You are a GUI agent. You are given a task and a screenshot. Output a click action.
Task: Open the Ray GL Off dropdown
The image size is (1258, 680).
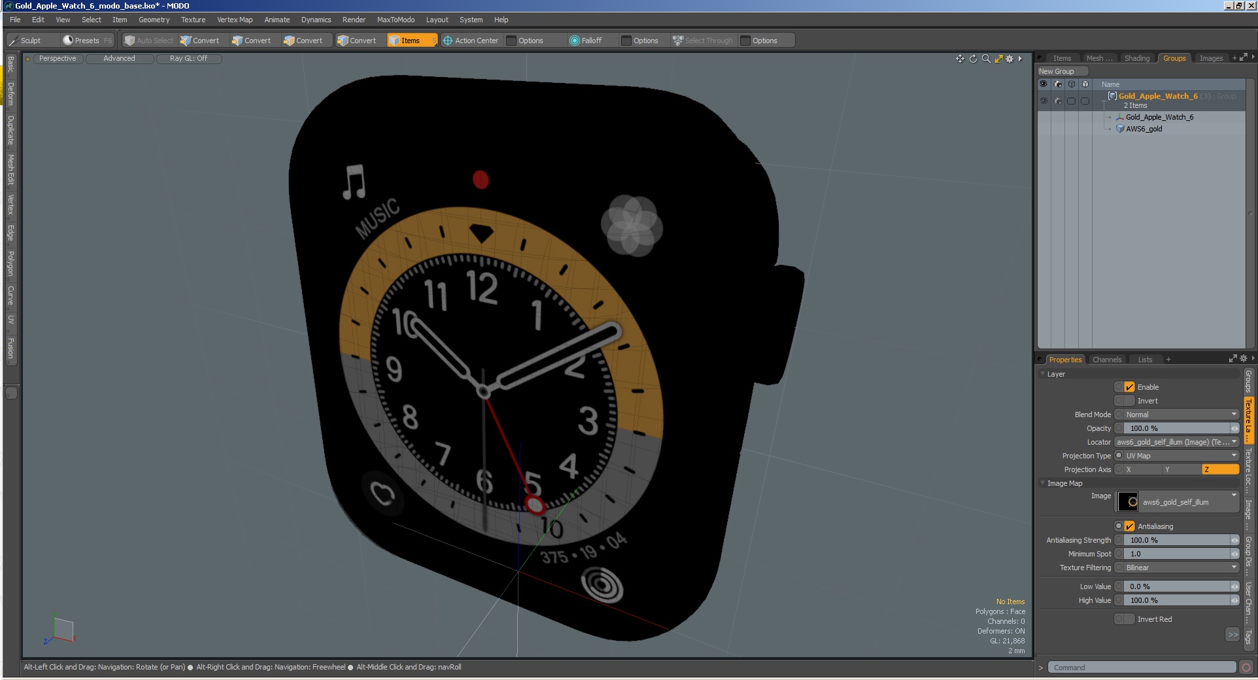point(188,59)
